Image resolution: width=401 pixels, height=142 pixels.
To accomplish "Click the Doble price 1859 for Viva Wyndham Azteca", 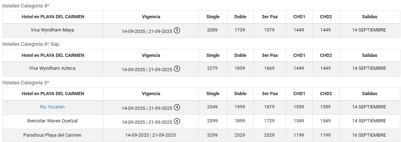I will pos(239,68).
